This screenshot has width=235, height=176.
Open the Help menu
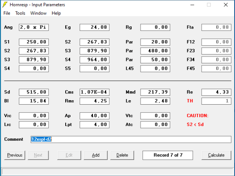click(56, 13)
